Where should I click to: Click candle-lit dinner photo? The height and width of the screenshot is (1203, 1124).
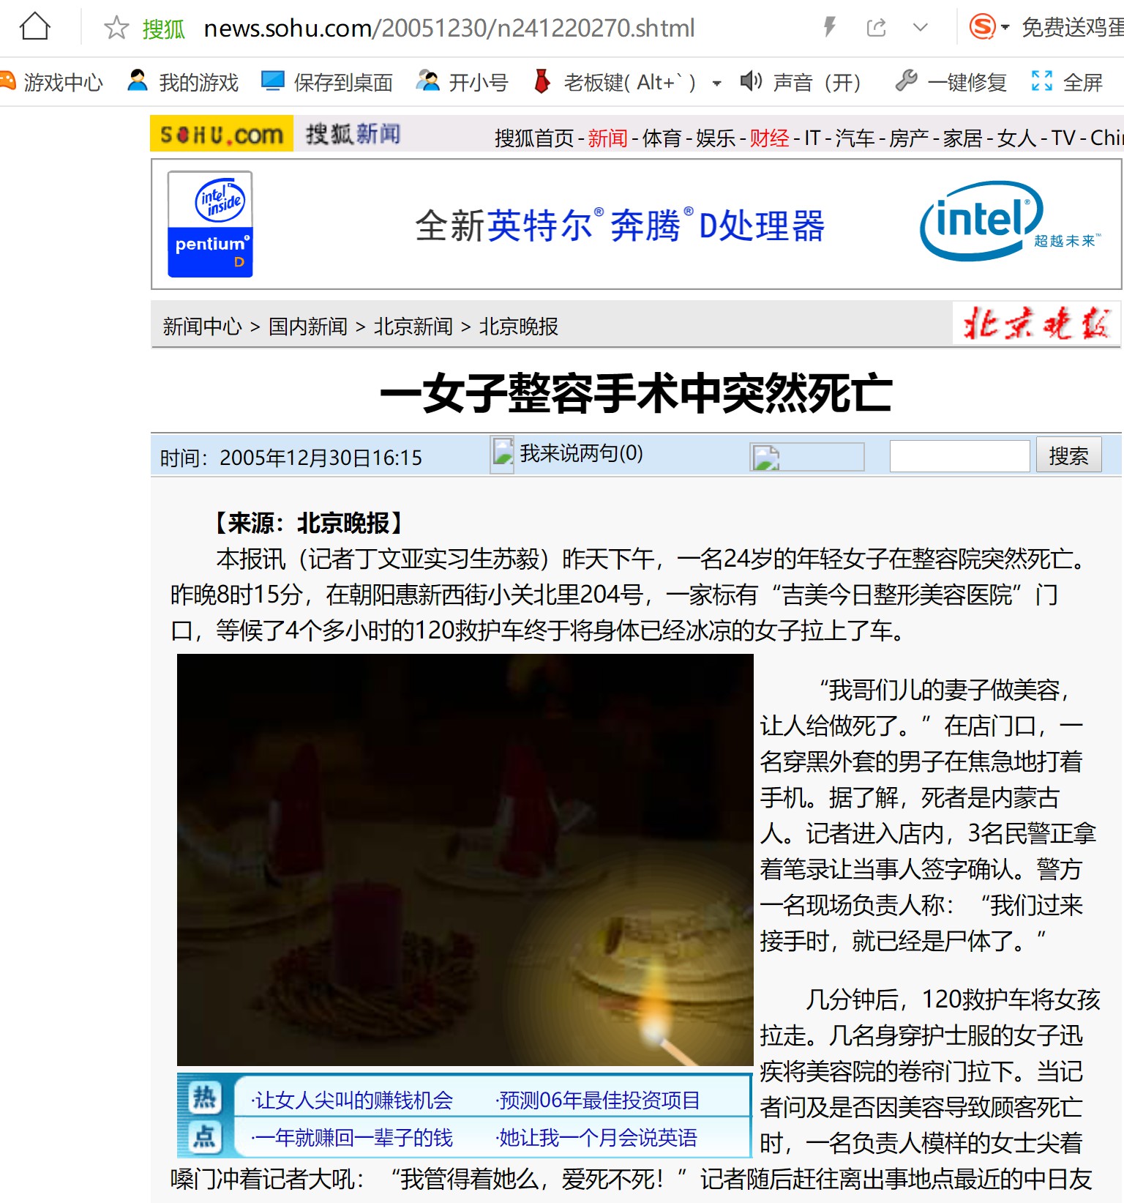[x=465, y=860]
